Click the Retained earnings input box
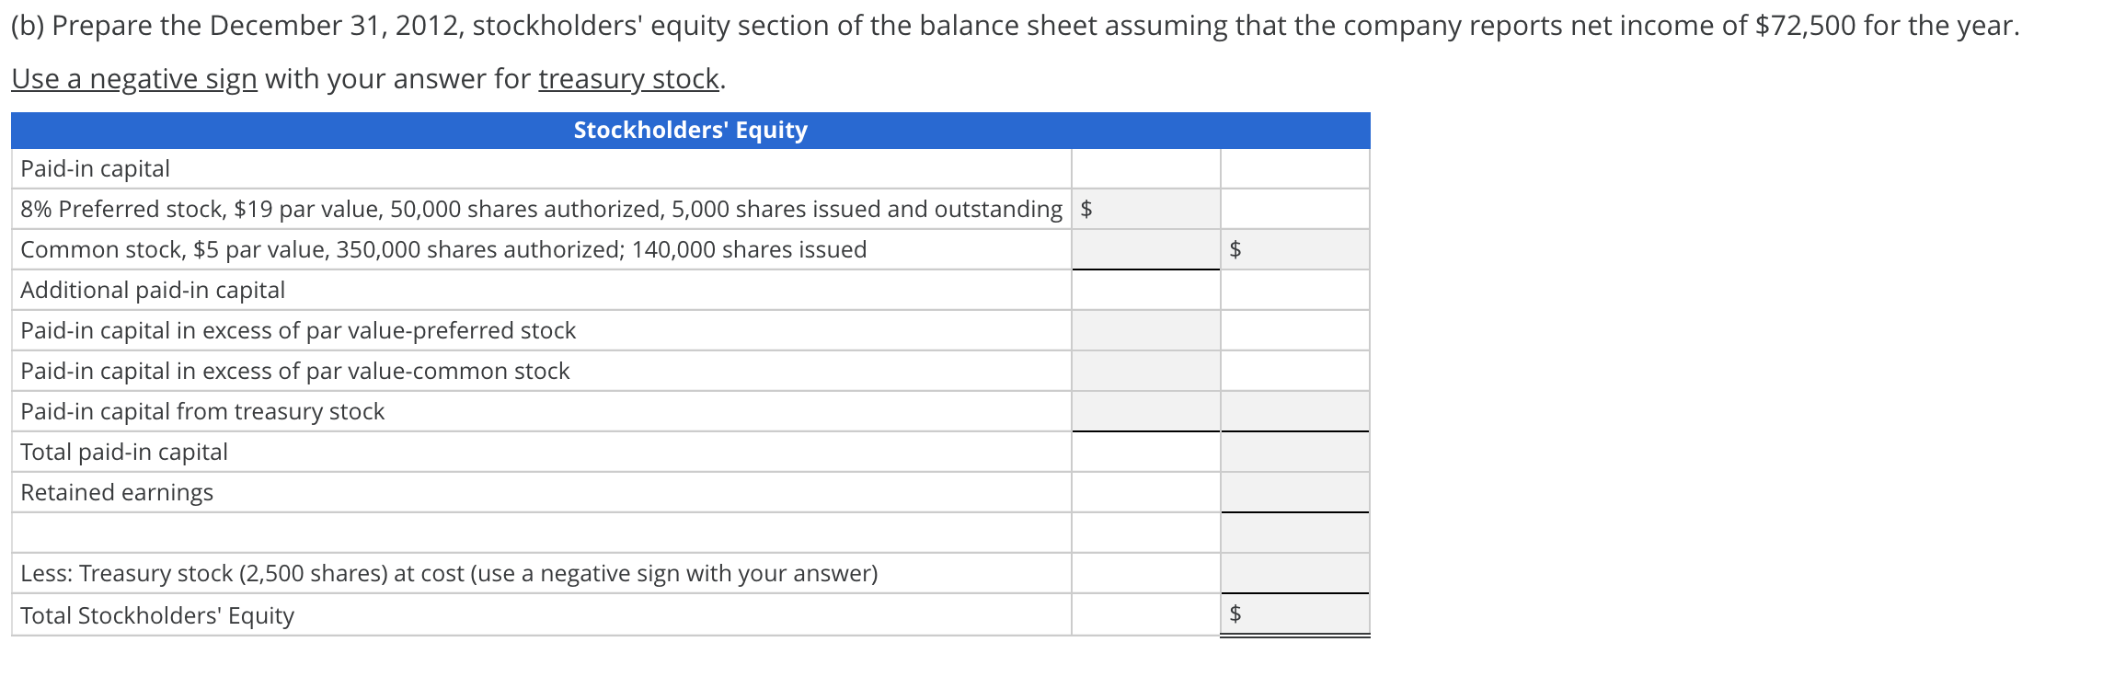The height and width of the screenshot is (688, 2114). coord(1297,491)
